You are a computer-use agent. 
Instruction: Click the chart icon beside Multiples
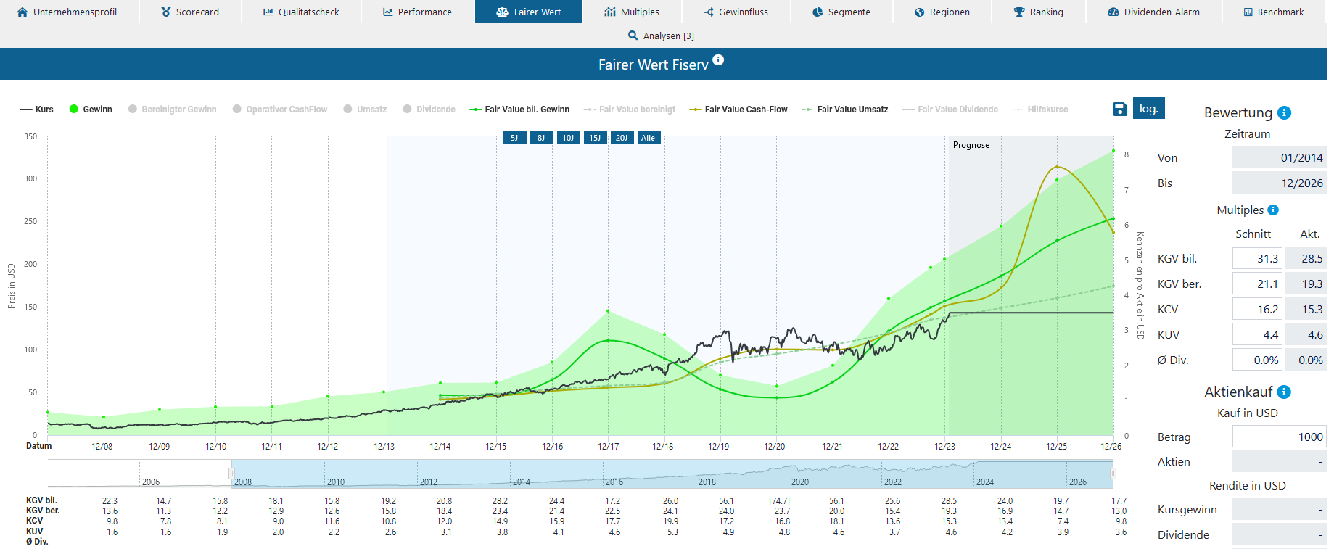tap(610, 12)
